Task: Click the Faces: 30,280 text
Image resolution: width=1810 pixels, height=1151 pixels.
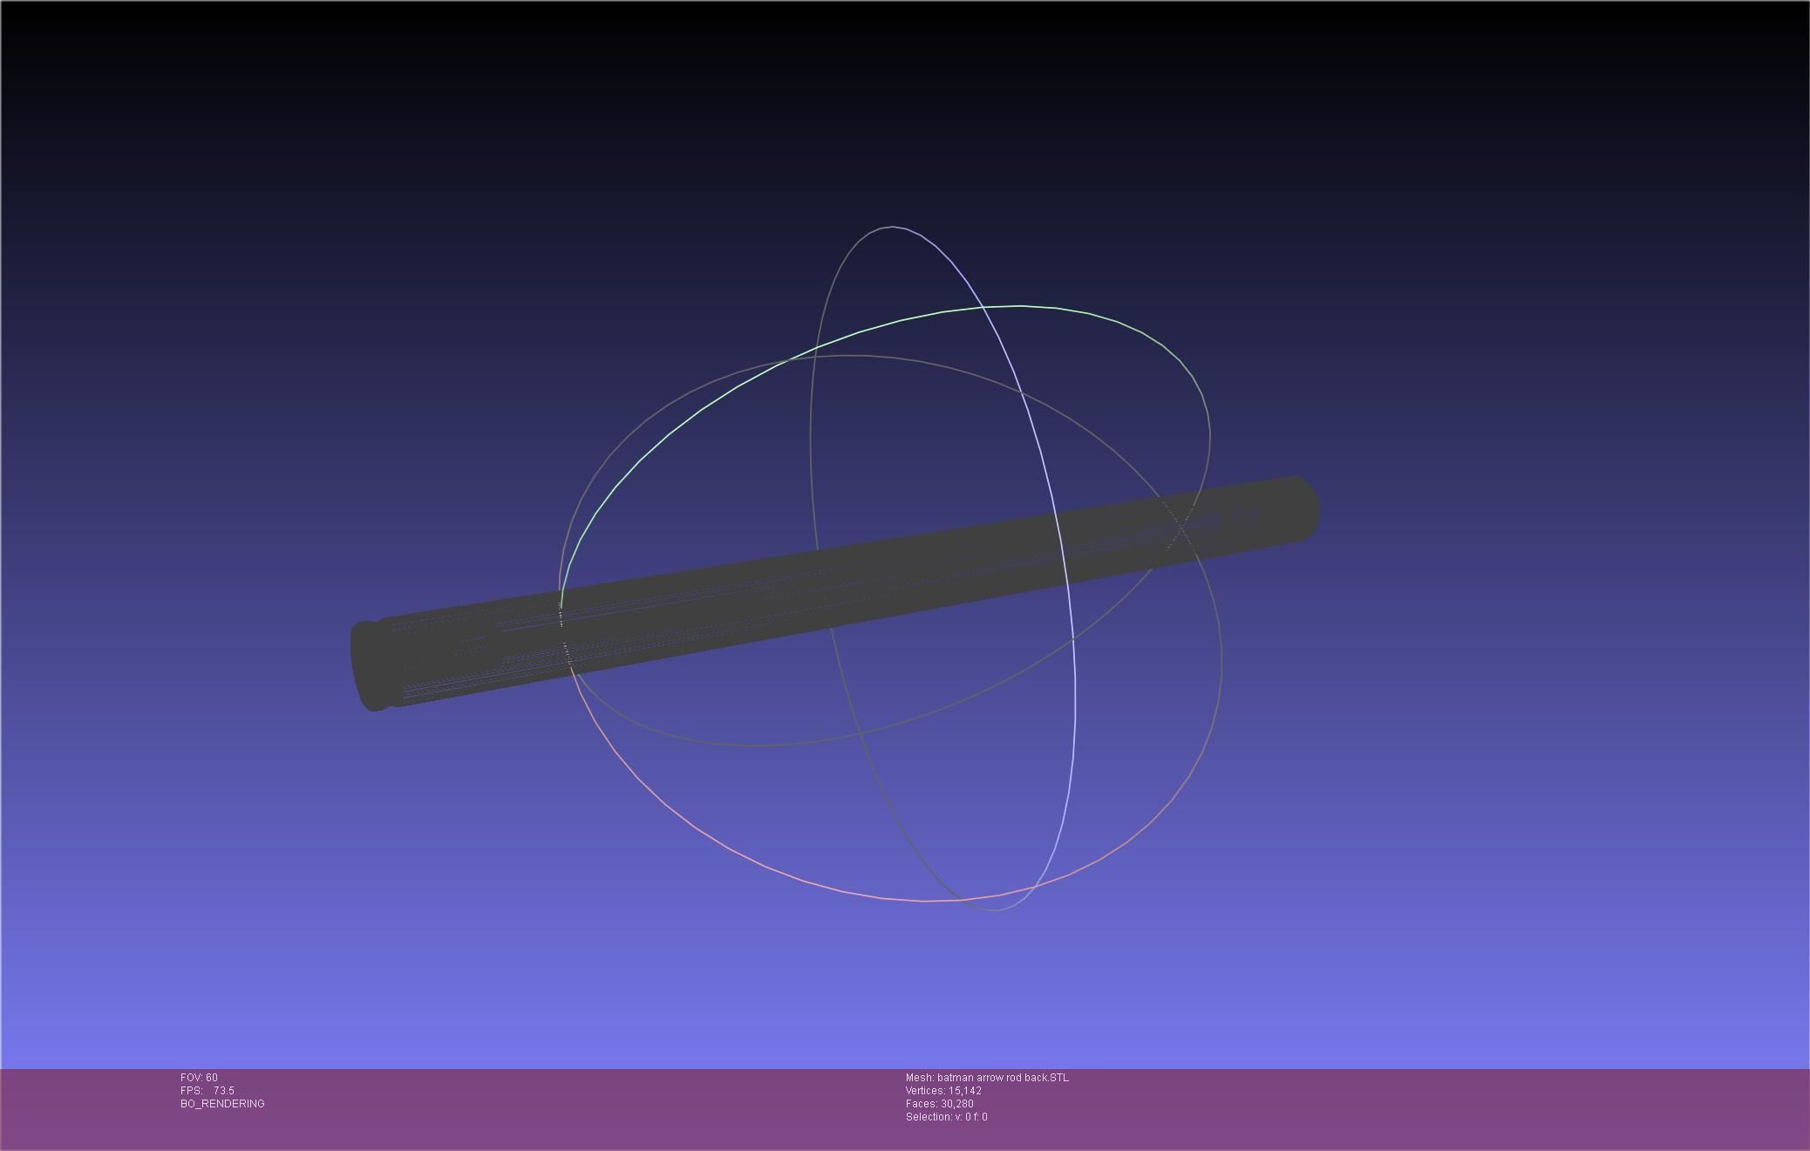Action: [x=939, y=1104]
